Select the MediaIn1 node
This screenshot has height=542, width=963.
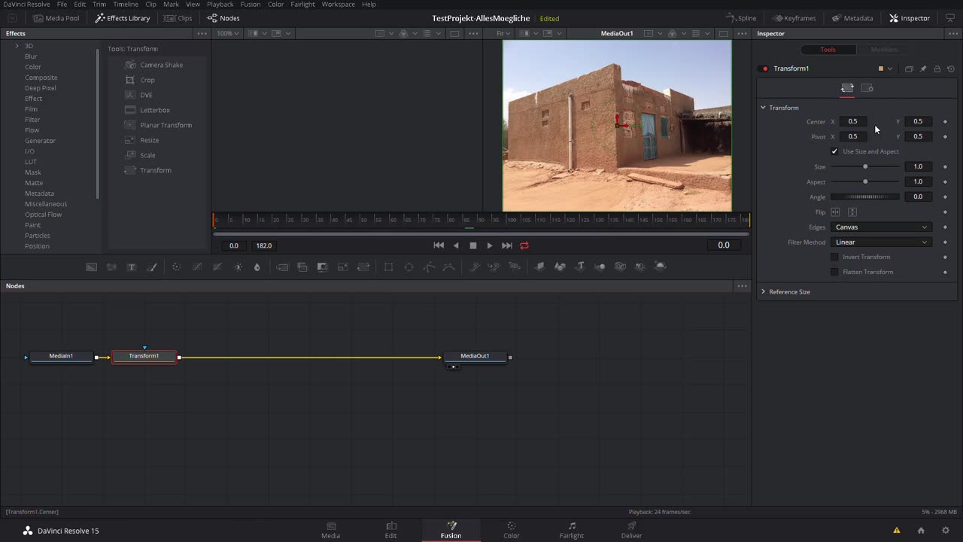(x=61, y=356)
